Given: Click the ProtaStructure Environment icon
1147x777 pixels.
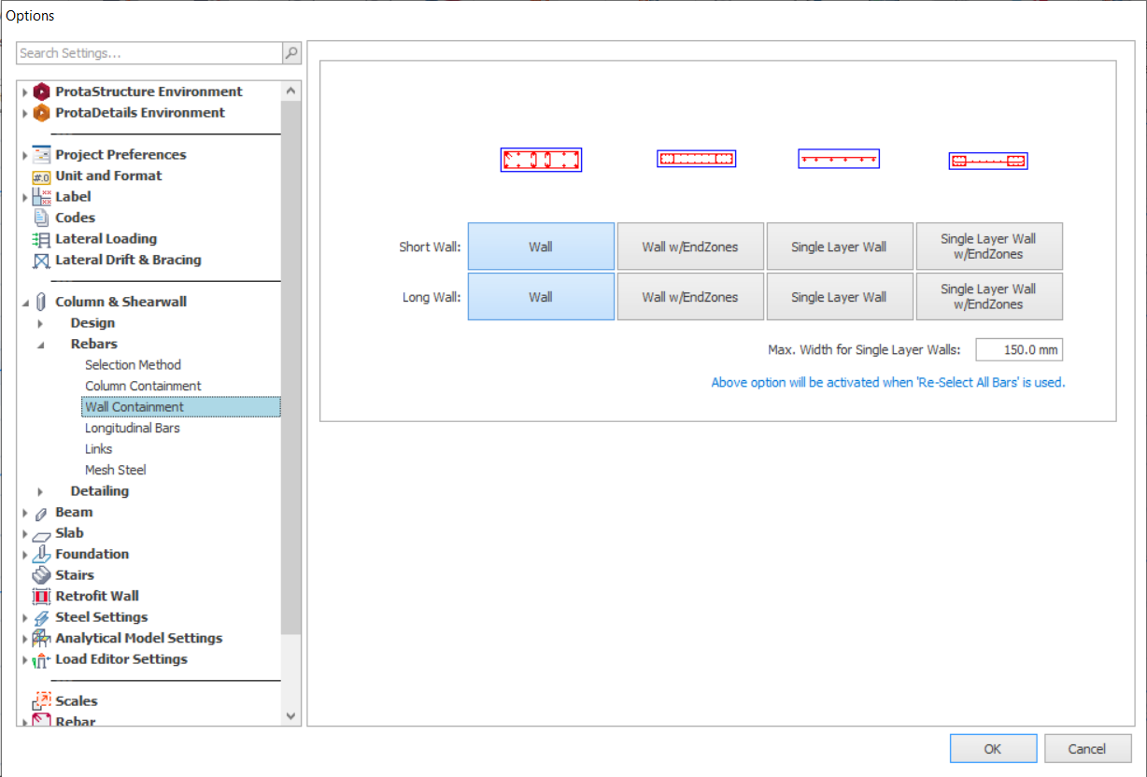Looking at the screenshot, I should tap(41, 92).
